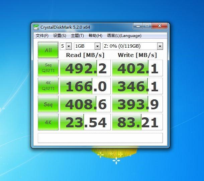Screen dimensions: 204x181
Task: Click the 393.9 write result
Action: coord(137,104)
